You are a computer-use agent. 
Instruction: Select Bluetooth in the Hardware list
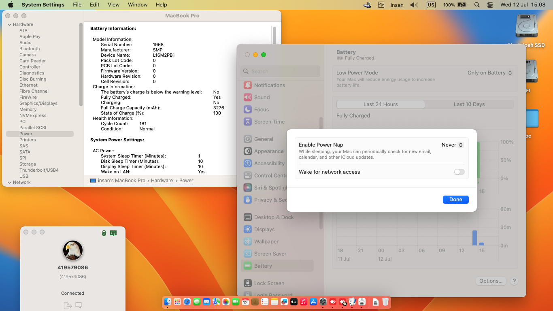point(30,49)
